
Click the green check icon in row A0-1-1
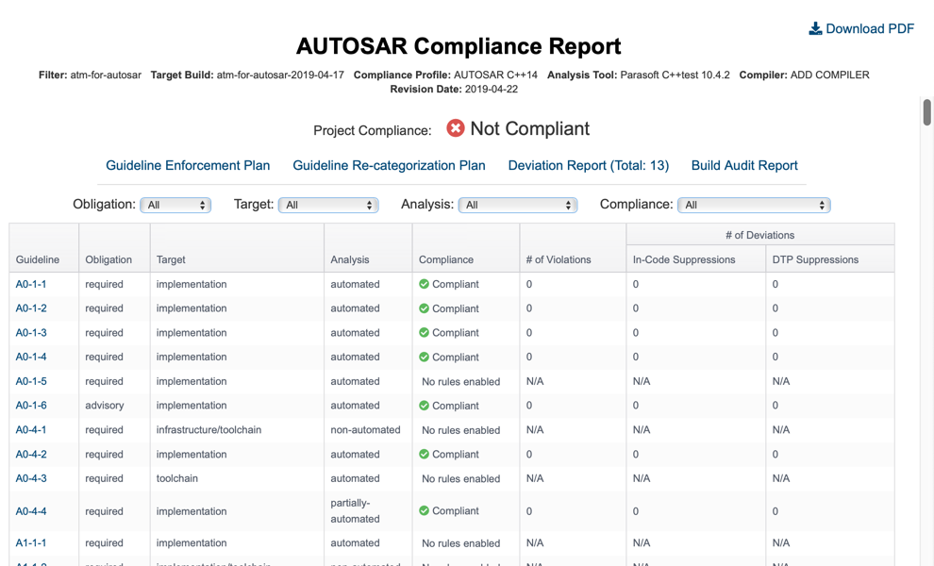tap(425, 284)
